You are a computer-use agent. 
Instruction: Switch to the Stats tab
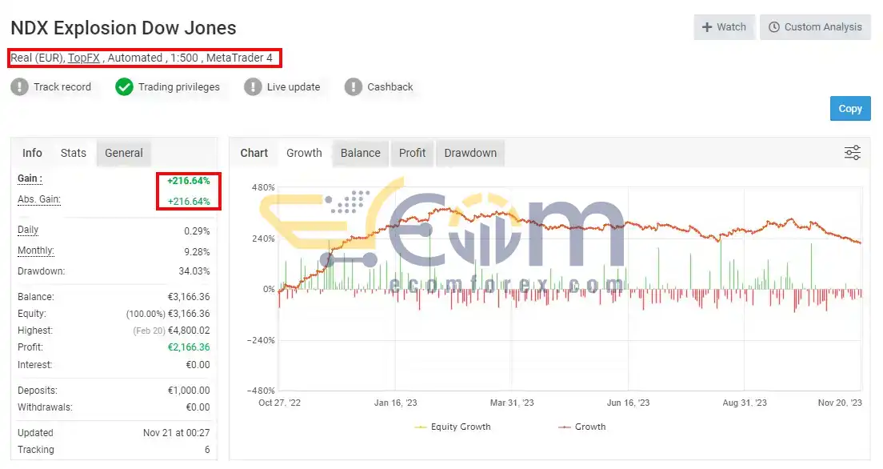tap(74, 153)
